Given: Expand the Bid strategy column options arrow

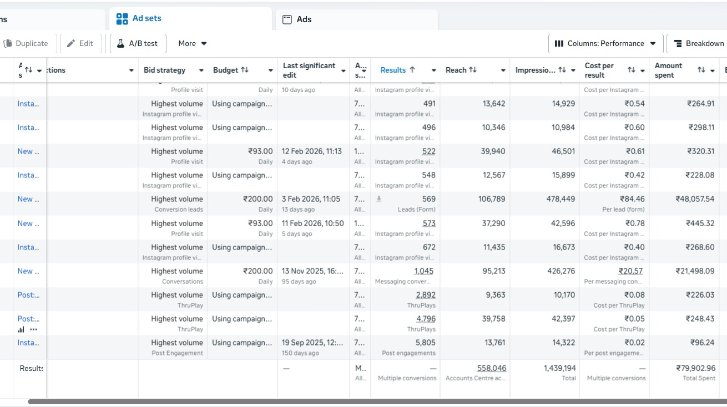Looking at the screenshot, I should point(201,70).
